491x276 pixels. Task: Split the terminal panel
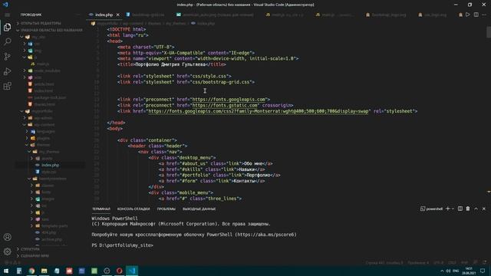[460, 209]
